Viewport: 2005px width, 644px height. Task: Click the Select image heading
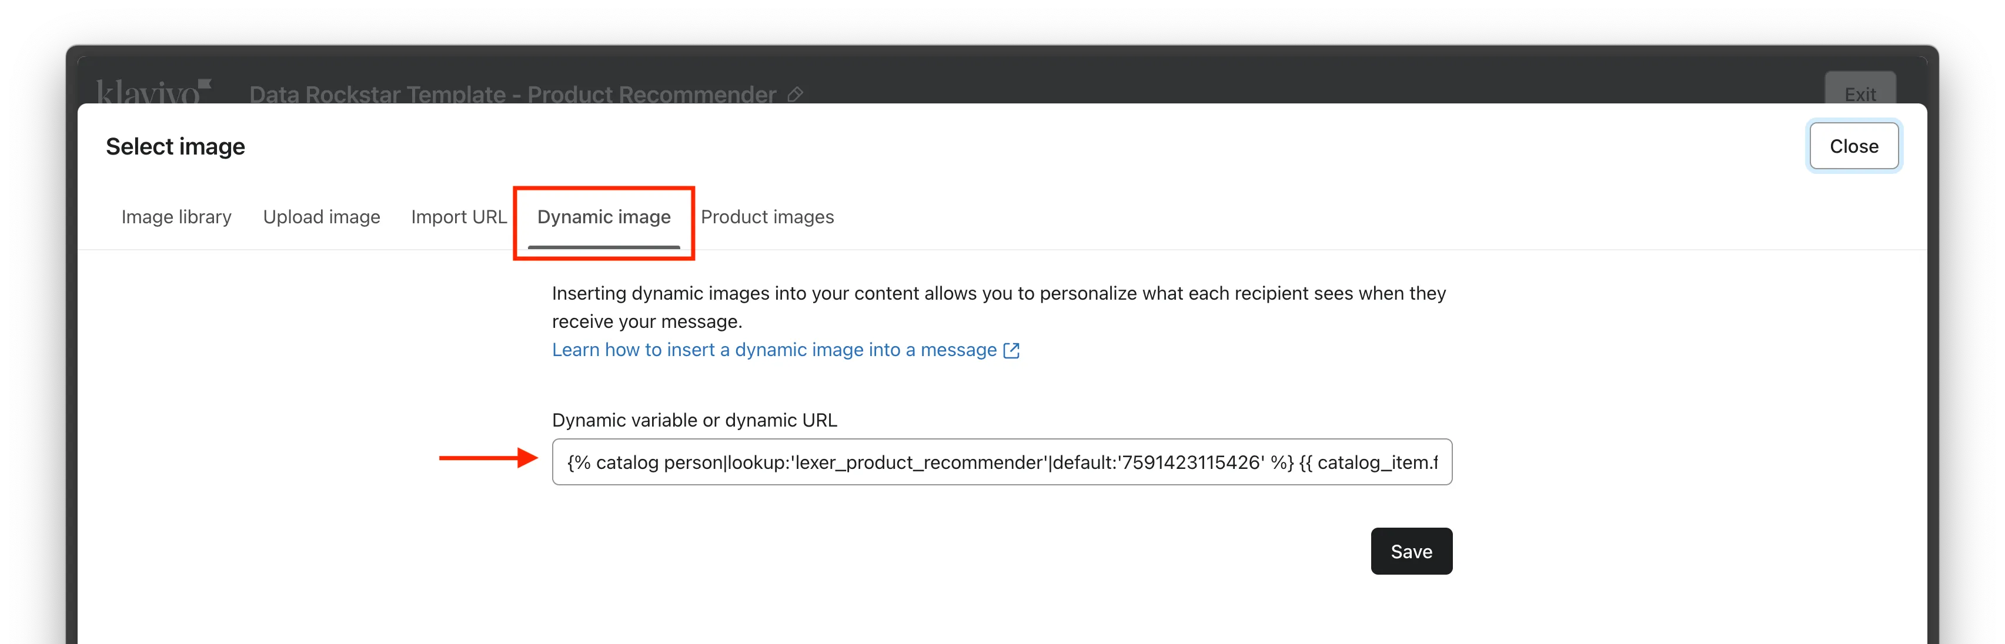[x=175, y=146]
